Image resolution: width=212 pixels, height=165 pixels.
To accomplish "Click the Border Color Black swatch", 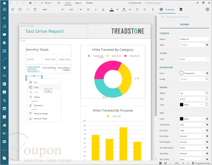I will (181, 105).
